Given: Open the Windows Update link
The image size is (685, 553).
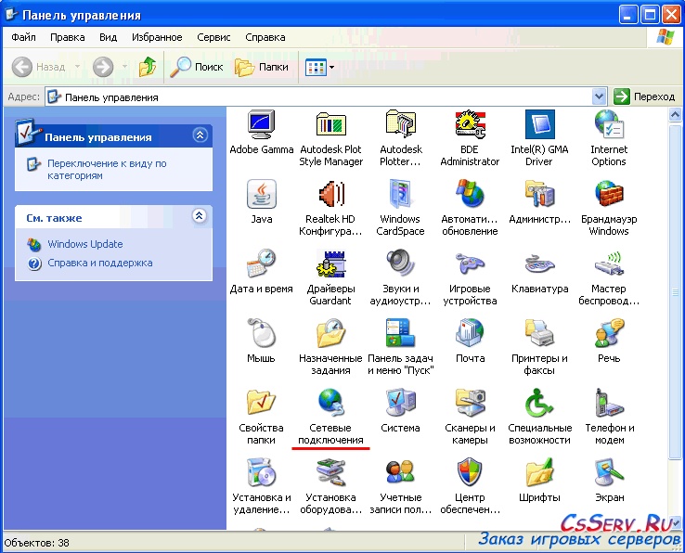Looking at the screenshot, I should [x=85, y=244].
